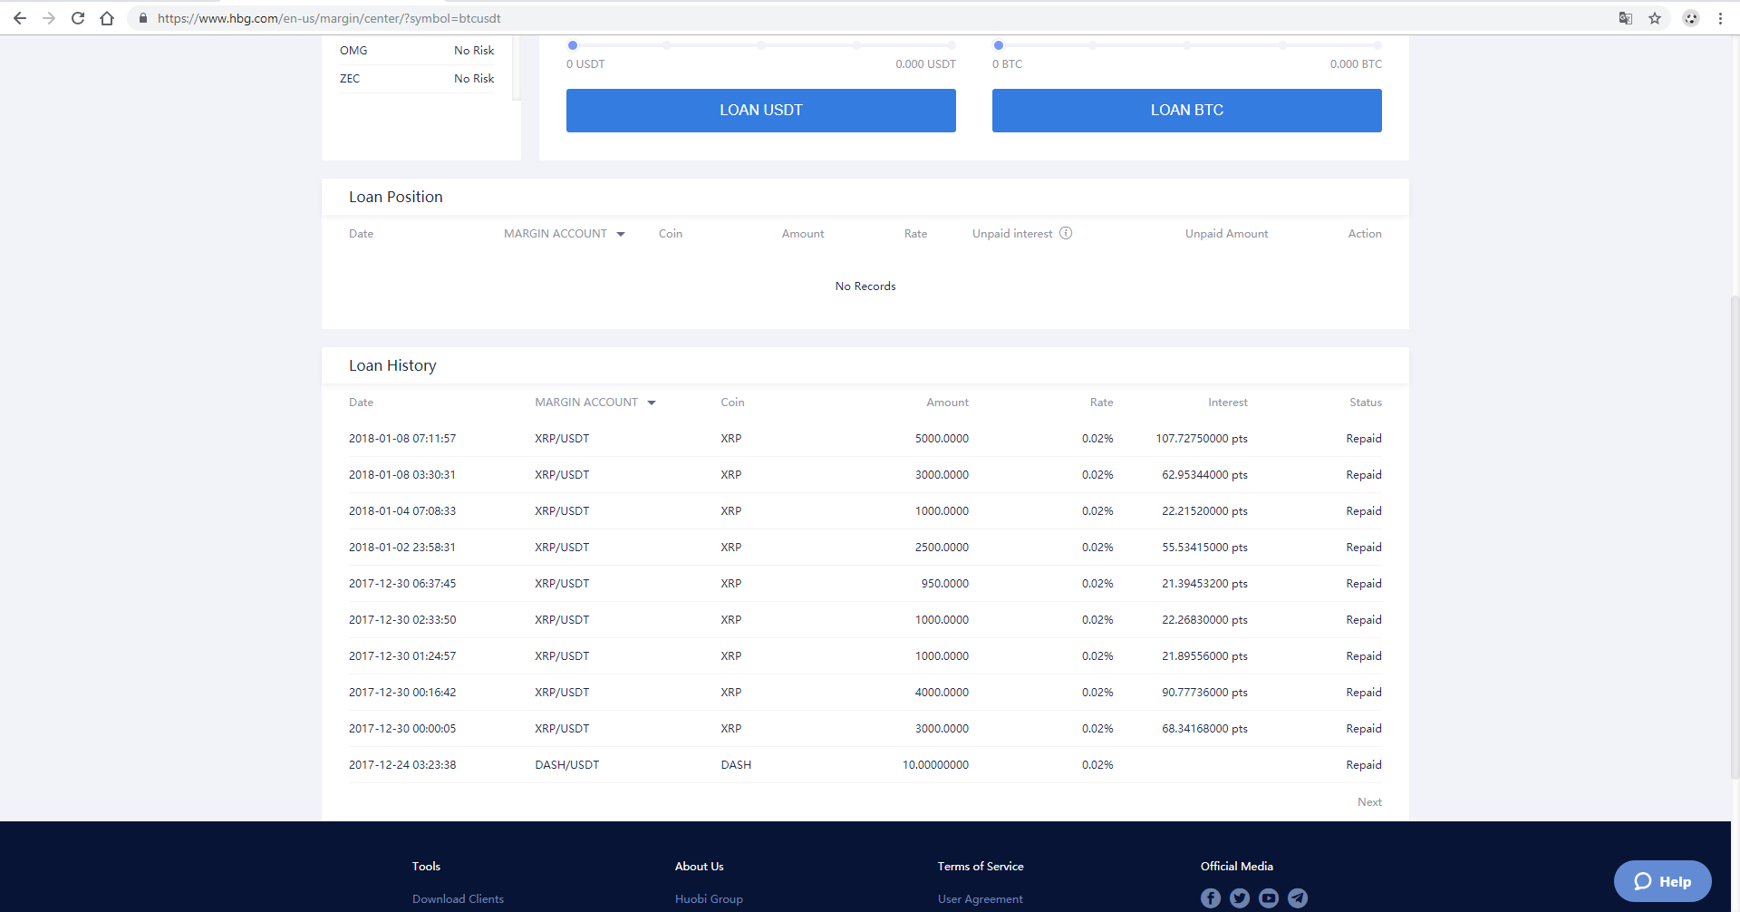
Task: Reload the page with refresh icon
Action: point(78,18)
